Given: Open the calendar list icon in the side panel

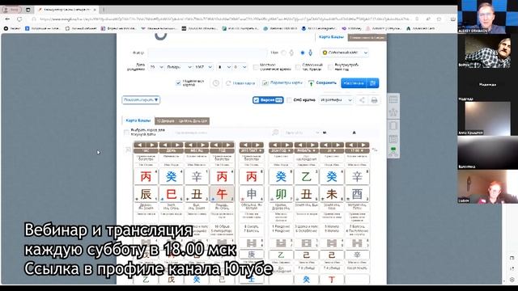Looking at the screenshot, I should (x=393, y=139).
